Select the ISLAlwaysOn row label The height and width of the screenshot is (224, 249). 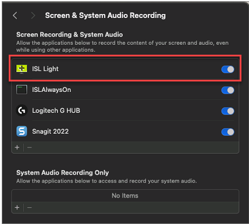pos(52,90)
